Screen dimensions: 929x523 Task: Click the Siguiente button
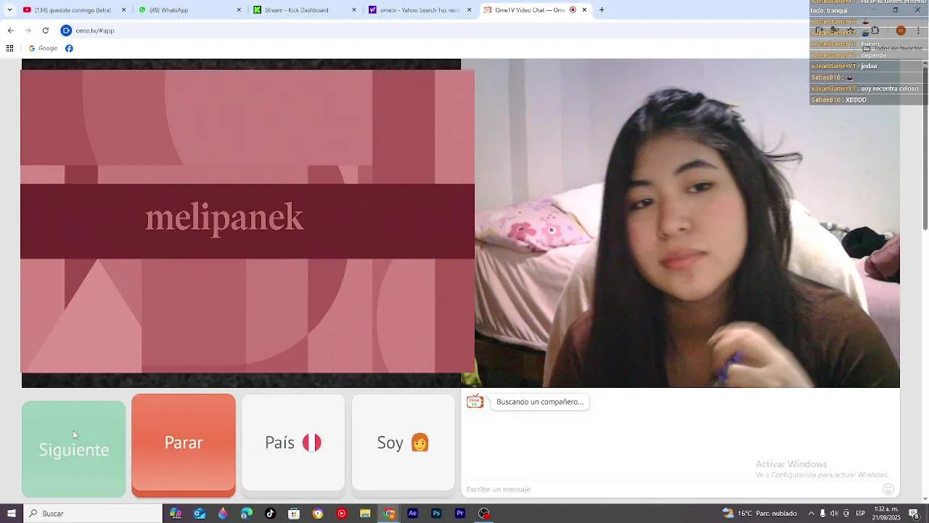pos(73,449)
